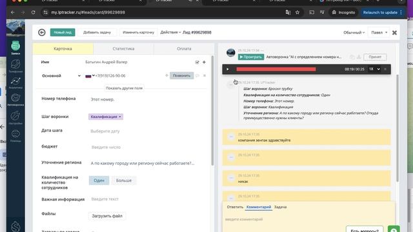Click the copy icon left of download icon

point(352,57)
